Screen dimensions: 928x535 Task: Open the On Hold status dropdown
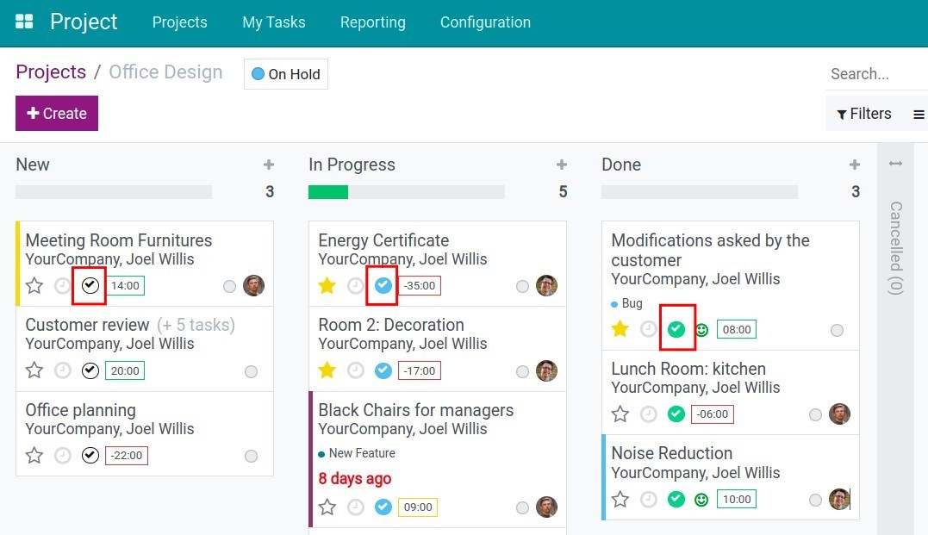pyautogui.click(x=286, y=74)
